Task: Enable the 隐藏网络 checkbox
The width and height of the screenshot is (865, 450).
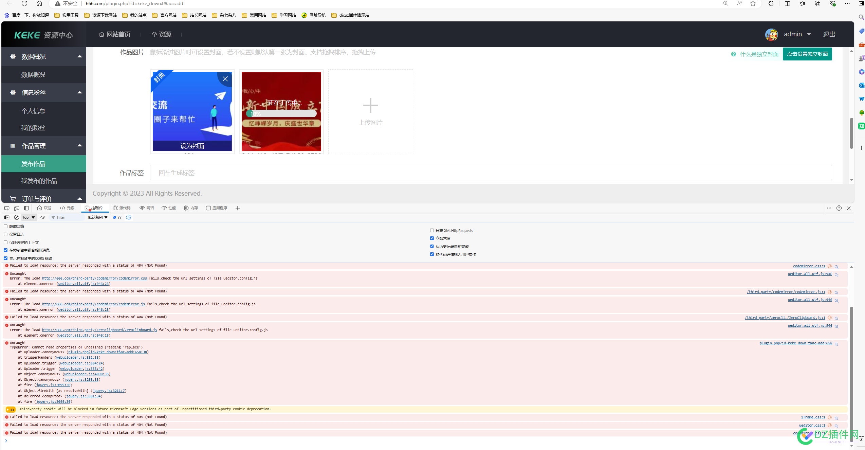Action: [6, 226]
